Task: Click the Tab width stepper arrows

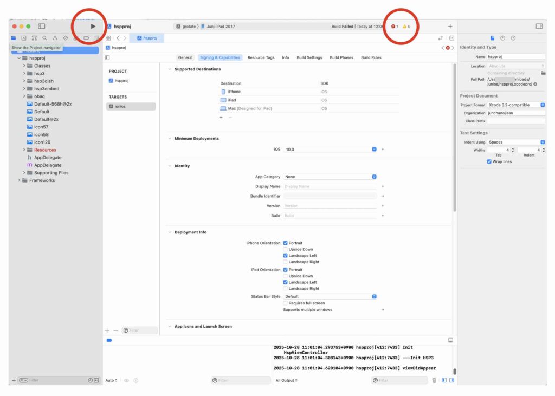Action: click(x=513, y=150)
